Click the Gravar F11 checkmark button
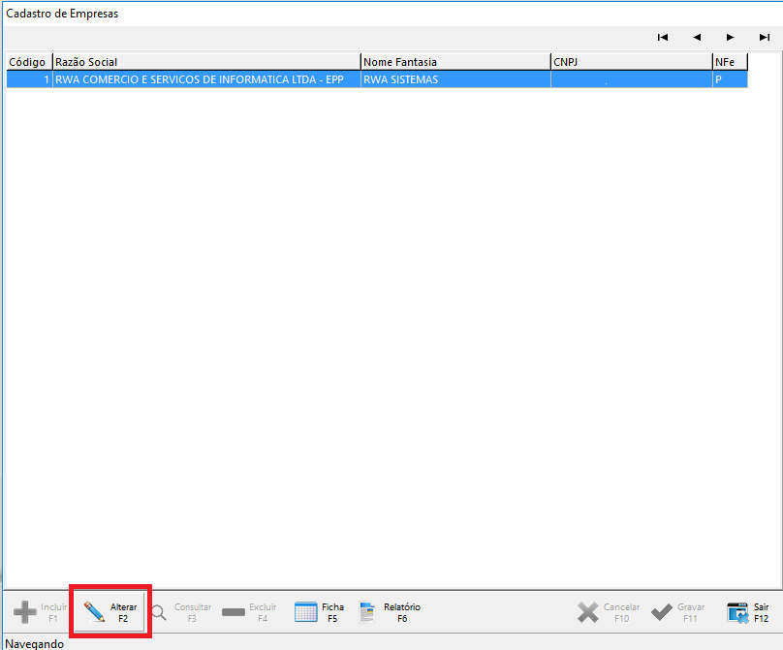The width and height of the screenshot is (783, 650). click(x=678, y=612)
